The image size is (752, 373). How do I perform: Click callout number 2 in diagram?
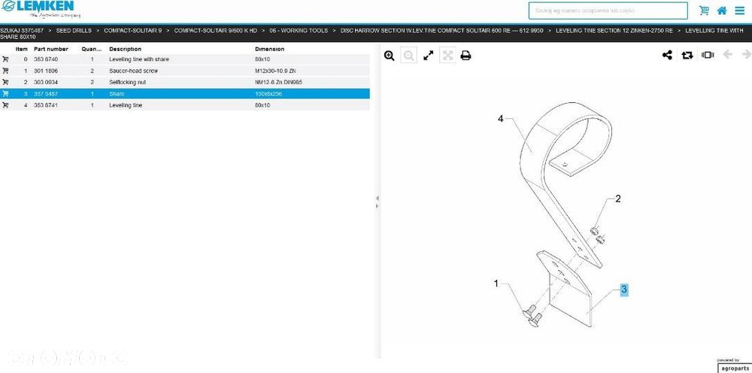click(x=617, y=199)
